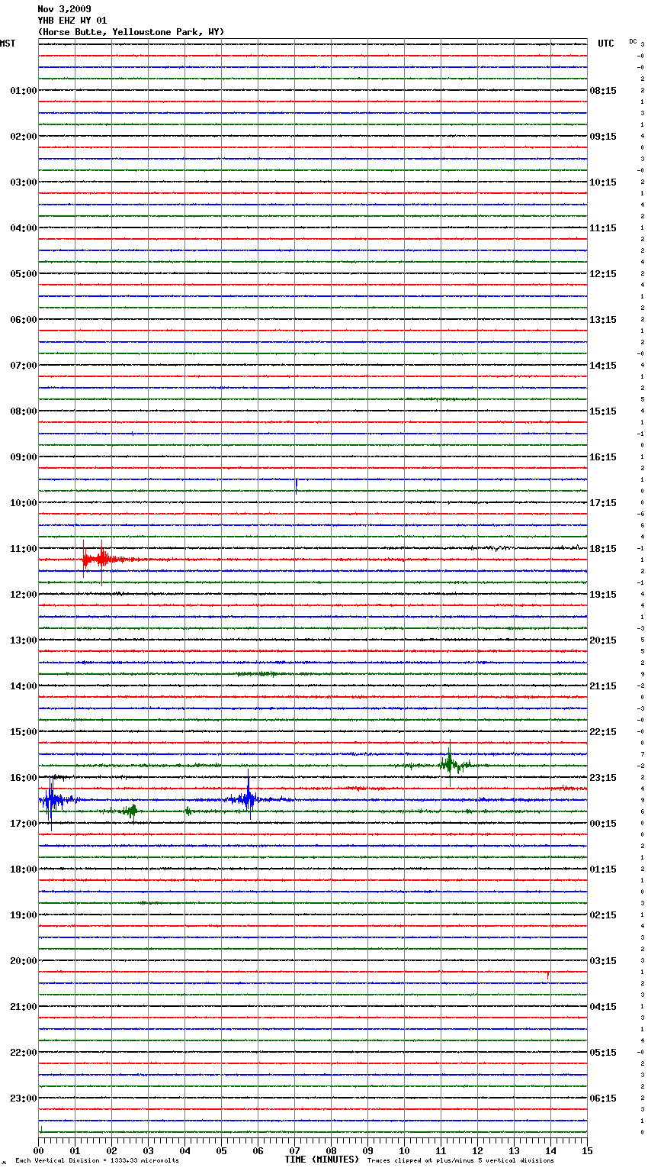
Task: Click the 16:15 UTC time label
Action: tap(603, 457)
